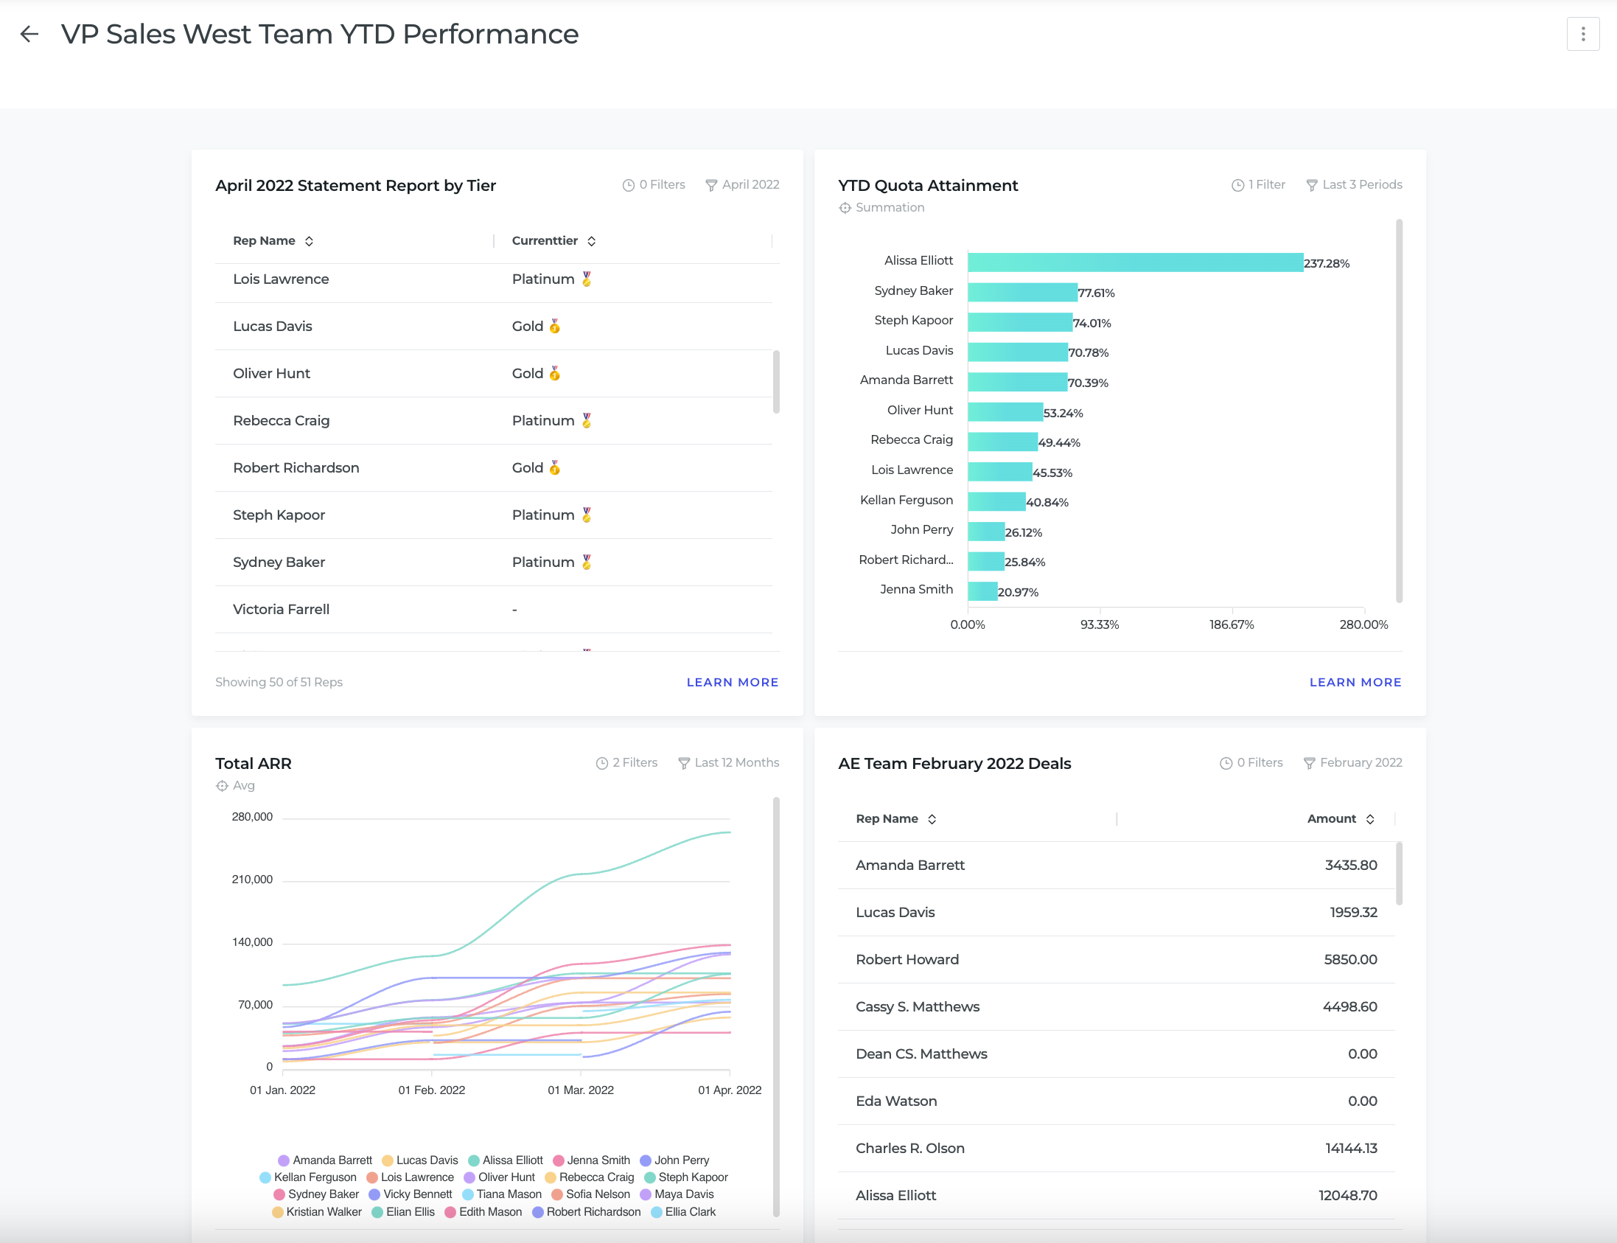The image size is (1617, 1243).
Task: Click the Avg target icon under Total ARR
Action: pyautogui.click(x=222, y=786)
